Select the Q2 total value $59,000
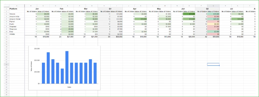The image size is (259, 97). pyautogui.click(x=213, y=37)
